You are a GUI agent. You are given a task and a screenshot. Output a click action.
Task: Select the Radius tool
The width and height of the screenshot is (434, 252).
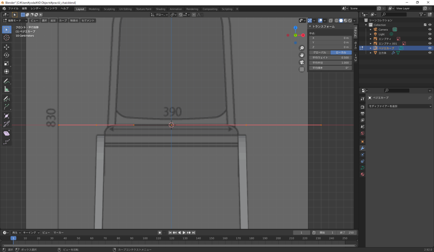(7, 116)
